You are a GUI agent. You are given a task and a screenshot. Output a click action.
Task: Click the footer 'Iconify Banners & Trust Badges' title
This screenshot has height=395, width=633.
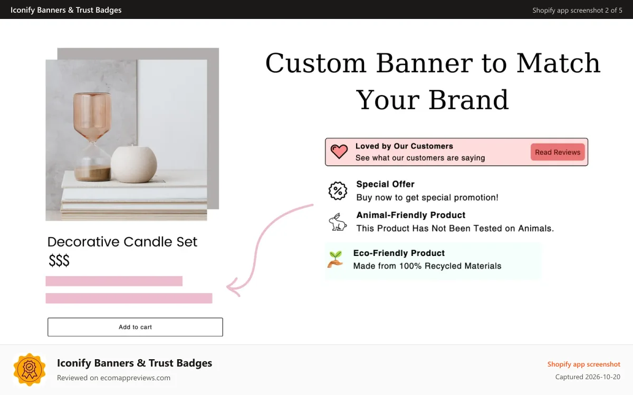click(135, 363)
